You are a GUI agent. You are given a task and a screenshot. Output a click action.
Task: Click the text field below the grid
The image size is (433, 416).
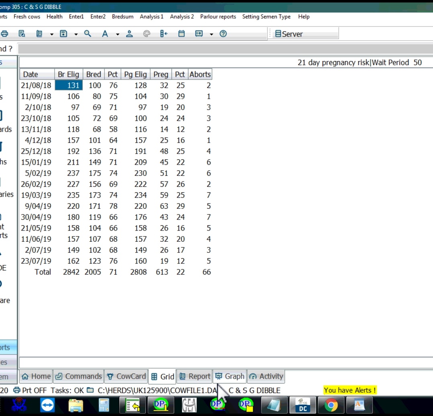226,363
